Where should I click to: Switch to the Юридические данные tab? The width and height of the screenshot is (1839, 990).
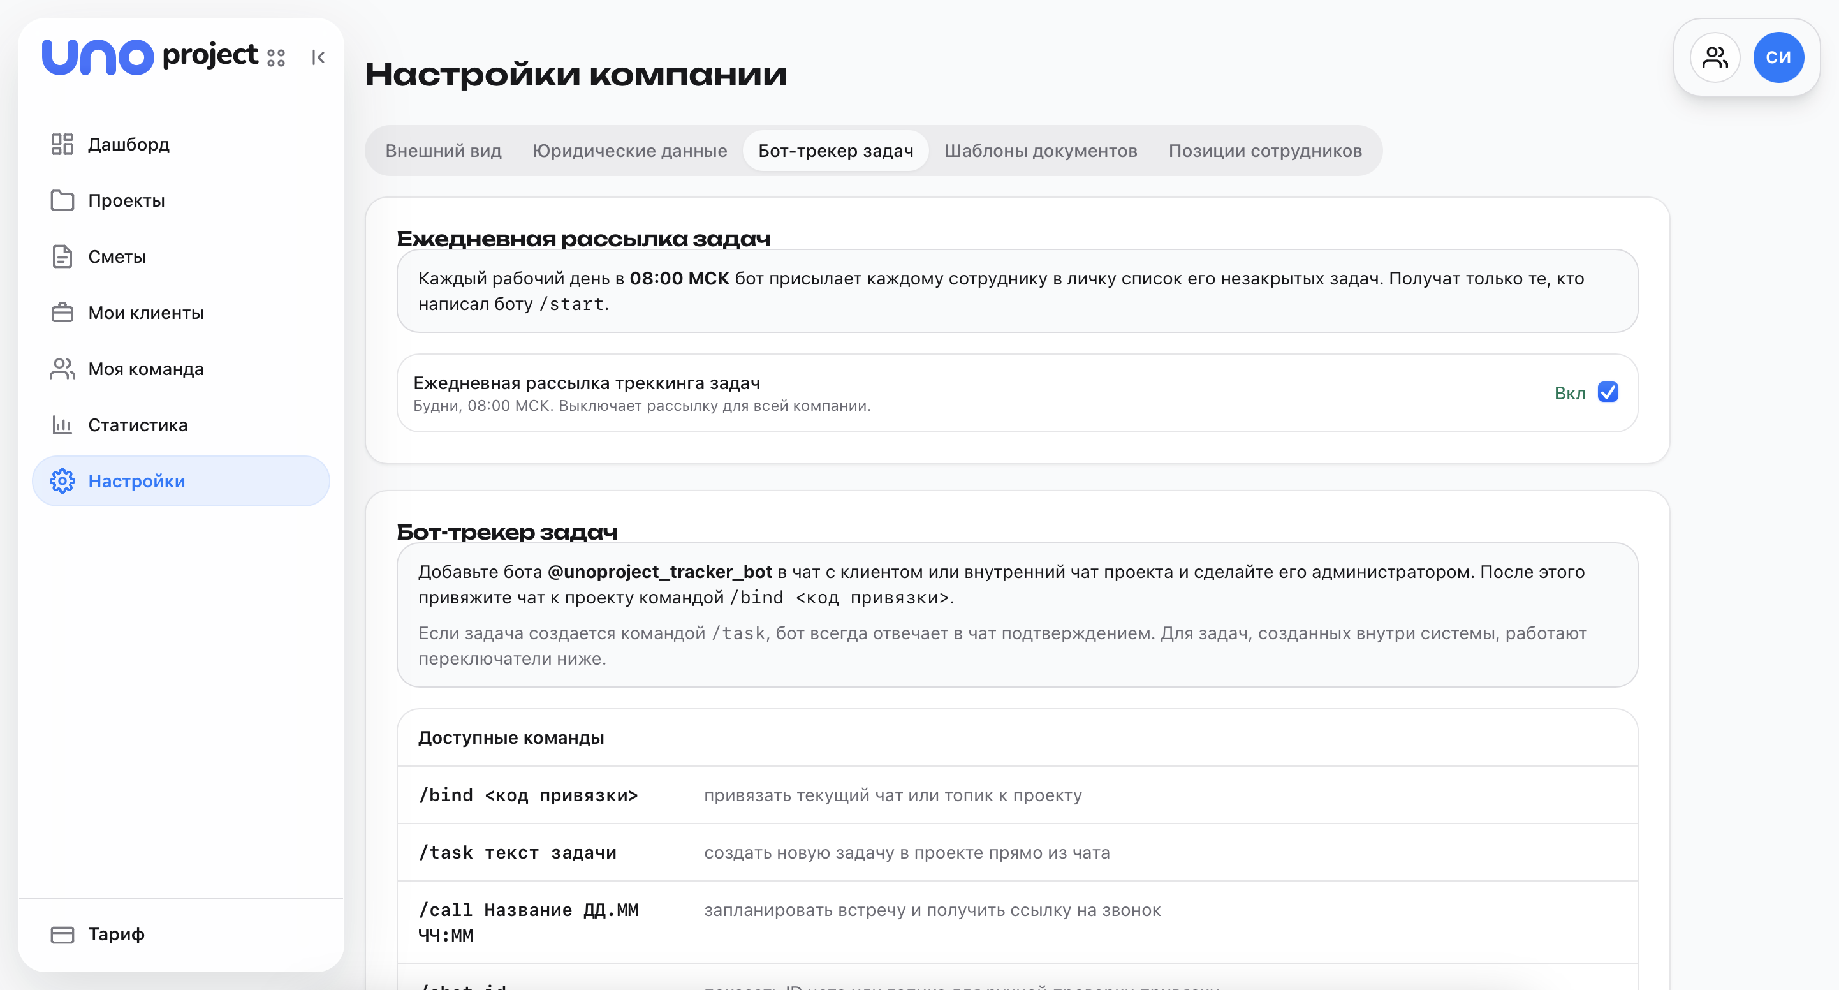629,151
